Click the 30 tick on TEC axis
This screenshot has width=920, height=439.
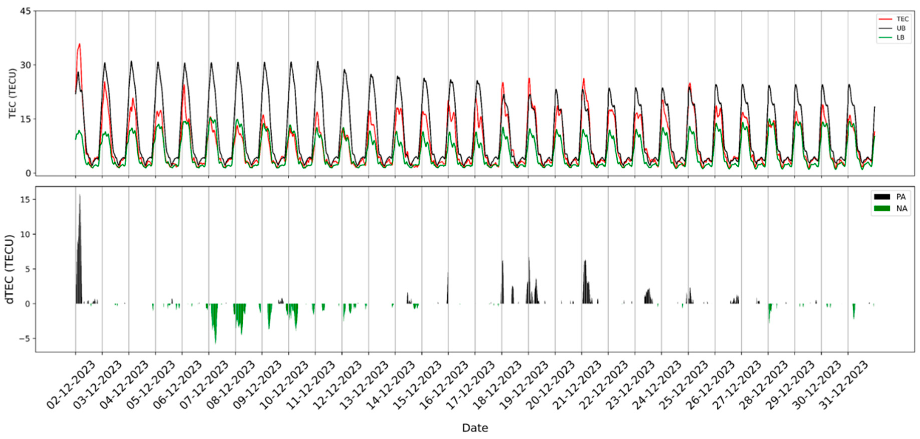[26, 65]
